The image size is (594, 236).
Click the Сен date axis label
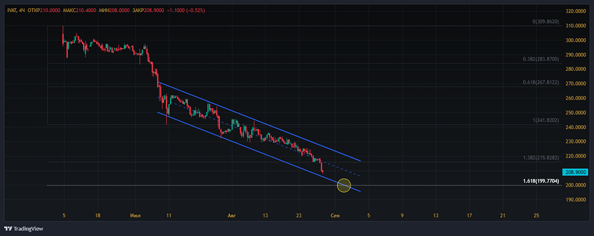(x=334, y=216)
